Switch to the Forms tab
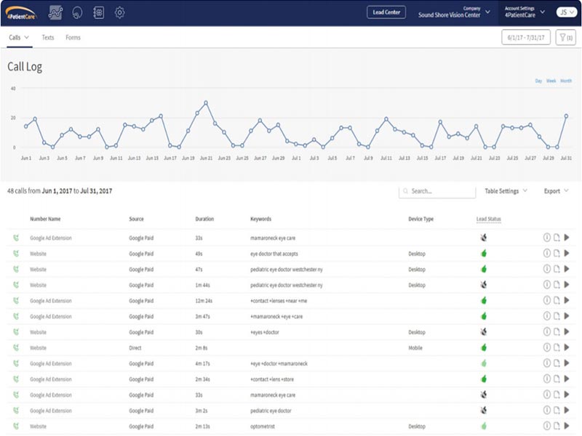Viewport: 582px width, 436px height. (73, 38)
